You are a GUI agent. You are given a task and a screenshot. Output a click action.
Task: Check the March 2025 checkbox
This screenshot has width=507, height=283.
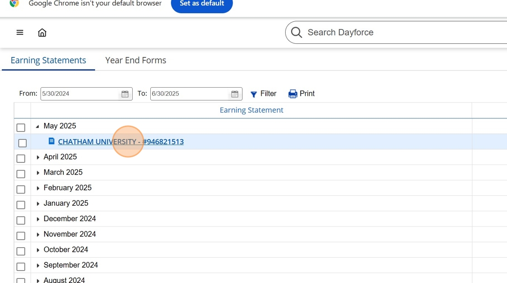21,174
